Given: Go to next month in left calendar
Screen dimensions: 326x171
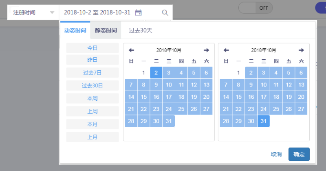Looking at the screenshot, I should point(207,50).
